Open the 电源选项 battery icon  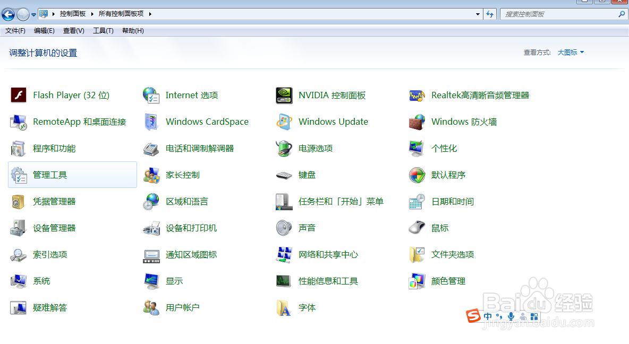(284, 148)
